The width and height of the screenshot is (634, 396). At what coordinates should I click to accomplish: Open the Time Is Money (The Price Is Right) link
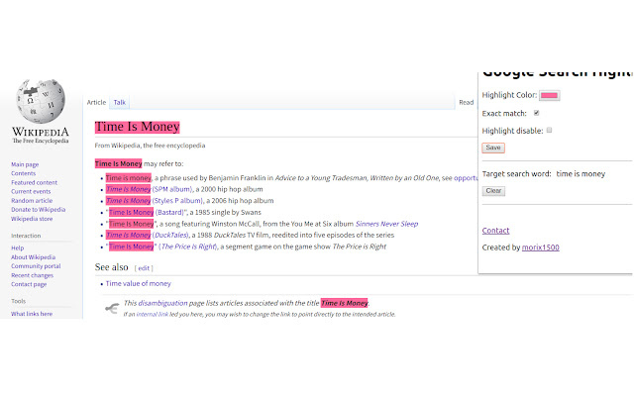(162, 247)
